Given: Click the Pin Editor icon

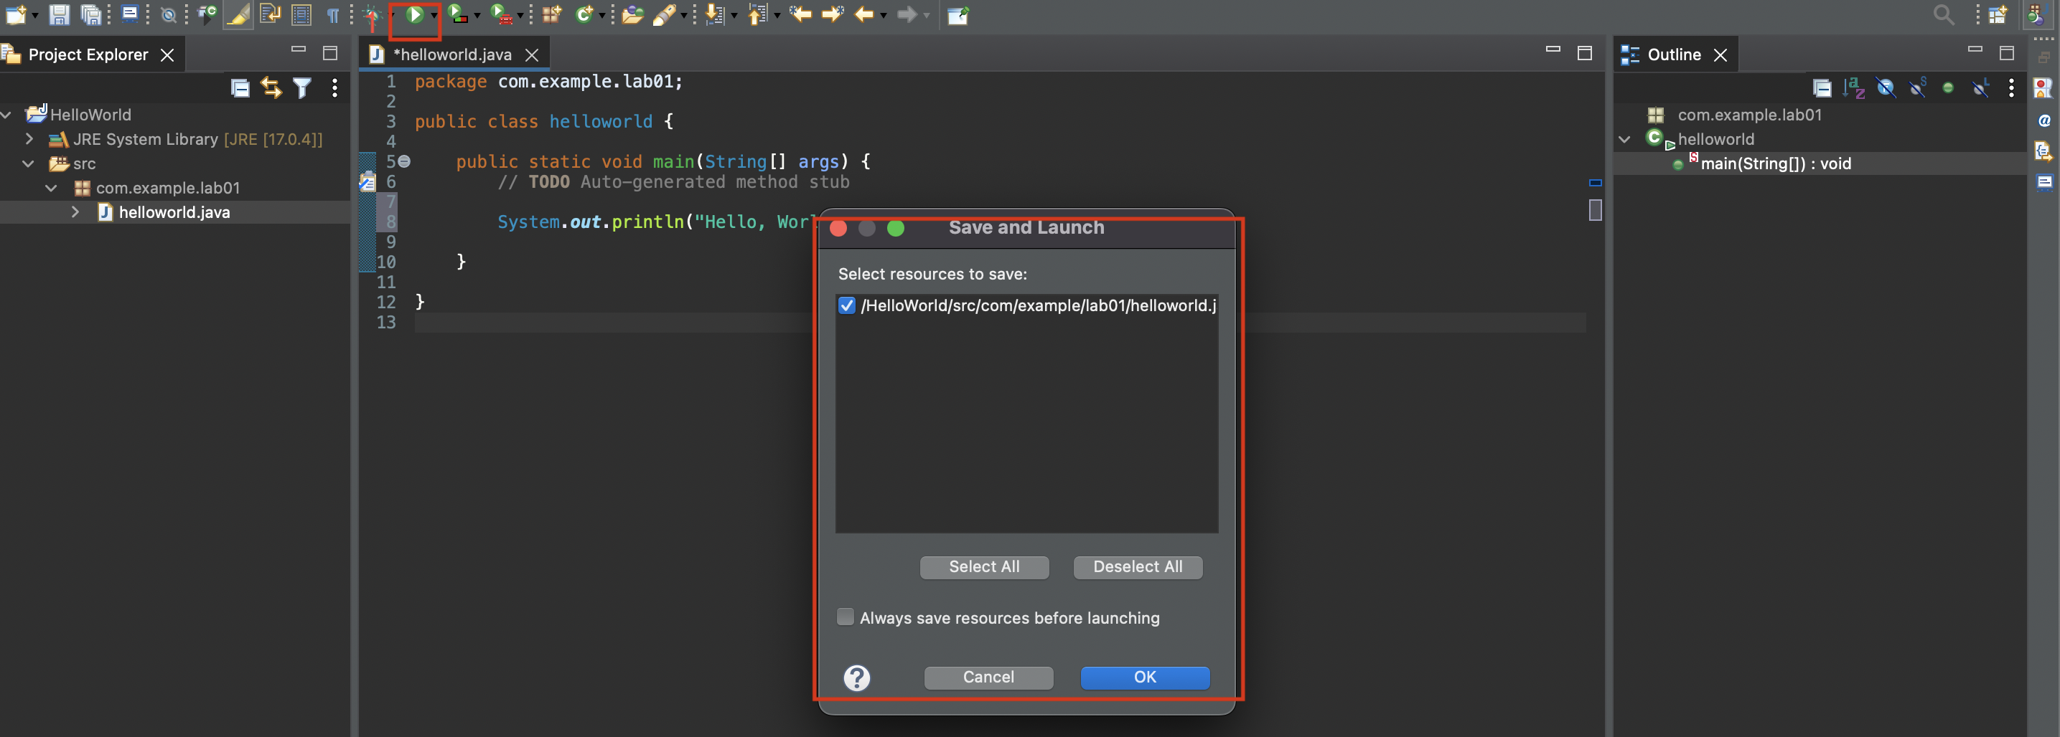Looking at the screenshot, I should coord(958,14).
